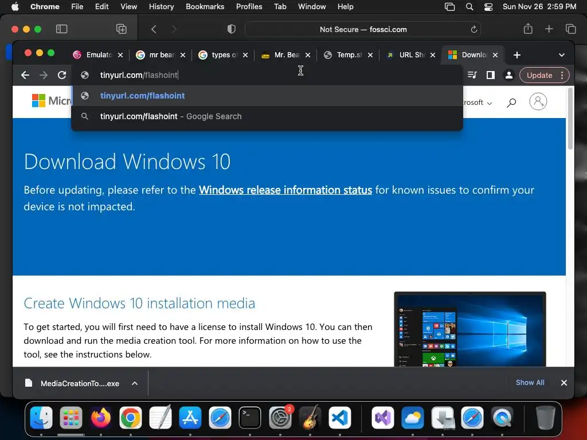Open Trash from the Dock
The height and width of the screenshot is (440, 587).
[546, 418]
